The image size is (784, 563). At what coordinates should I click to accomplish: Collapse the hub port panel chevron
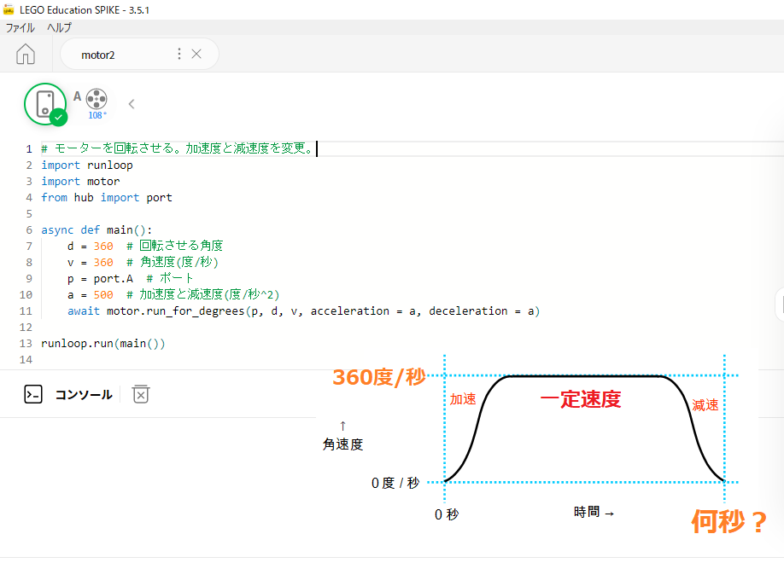tap(132, 104)
